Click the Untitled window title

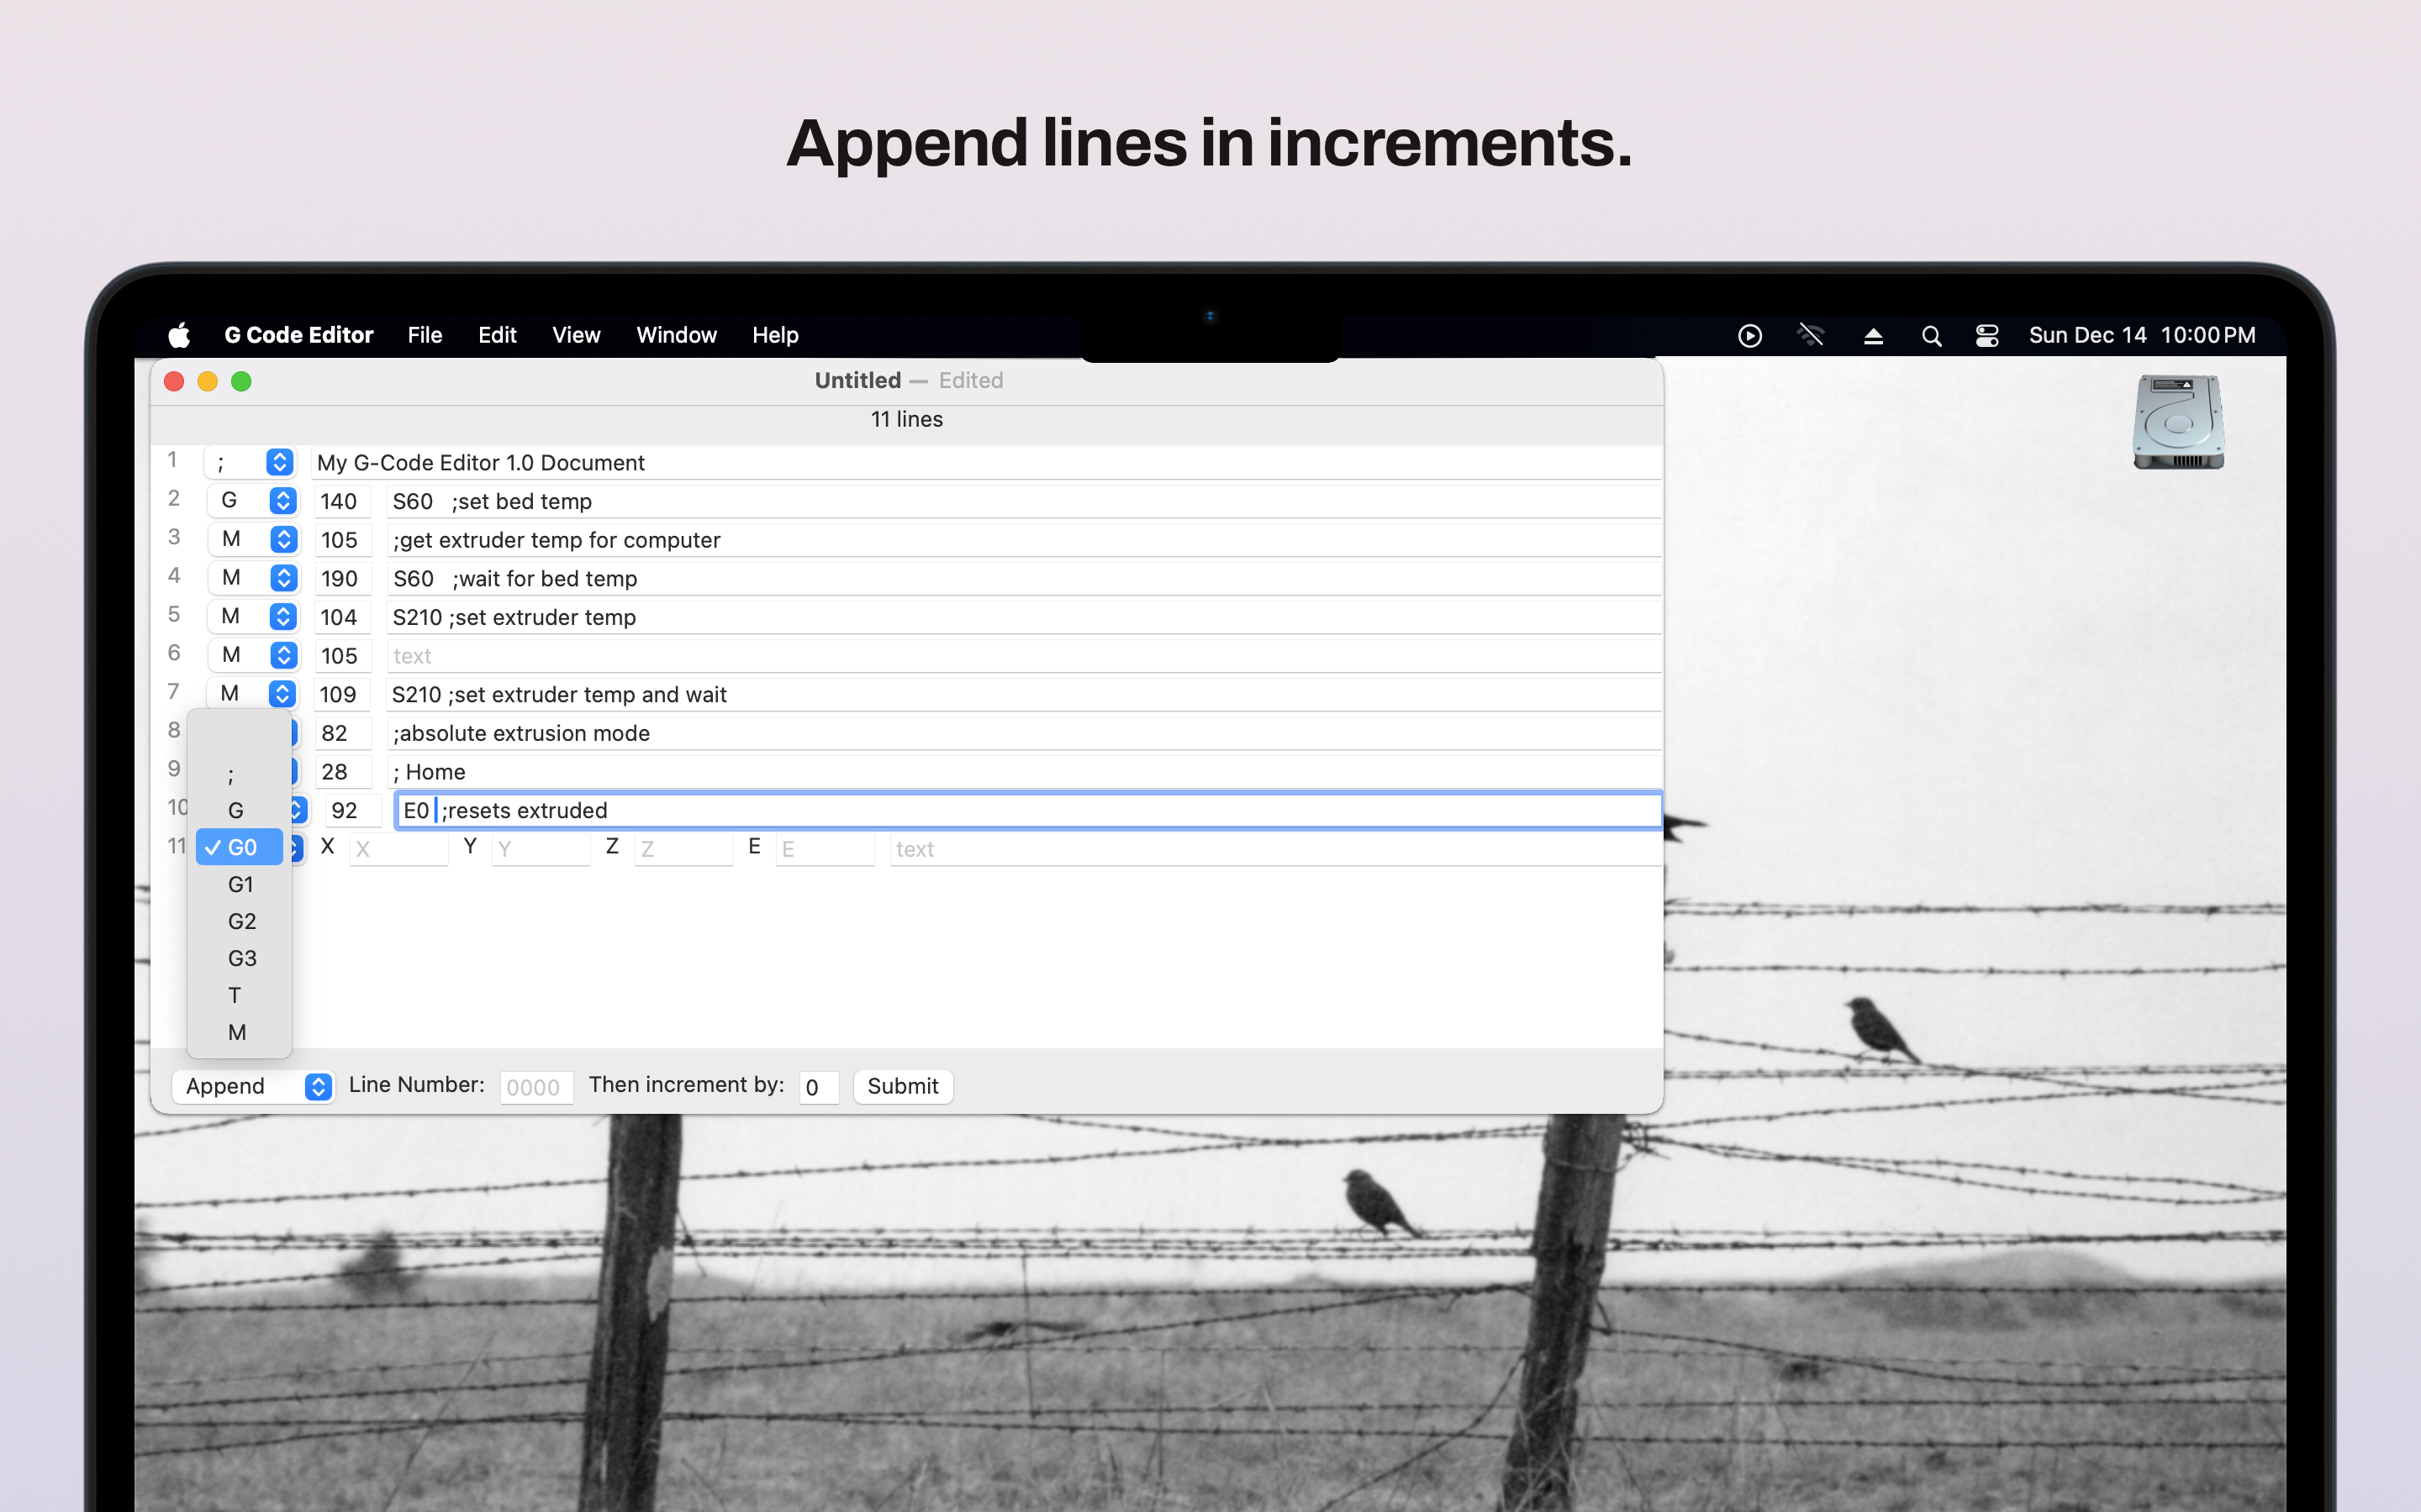click(857, 380)
